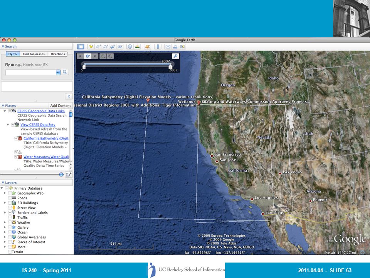Enable the Traffic layer checkbox
The image size is (370, 278).
coord(10,217)
